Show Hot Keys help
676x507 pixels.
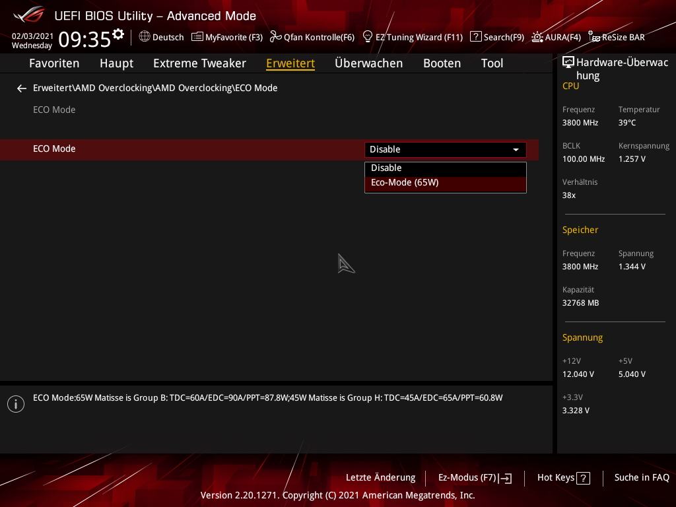click(564, 478)
